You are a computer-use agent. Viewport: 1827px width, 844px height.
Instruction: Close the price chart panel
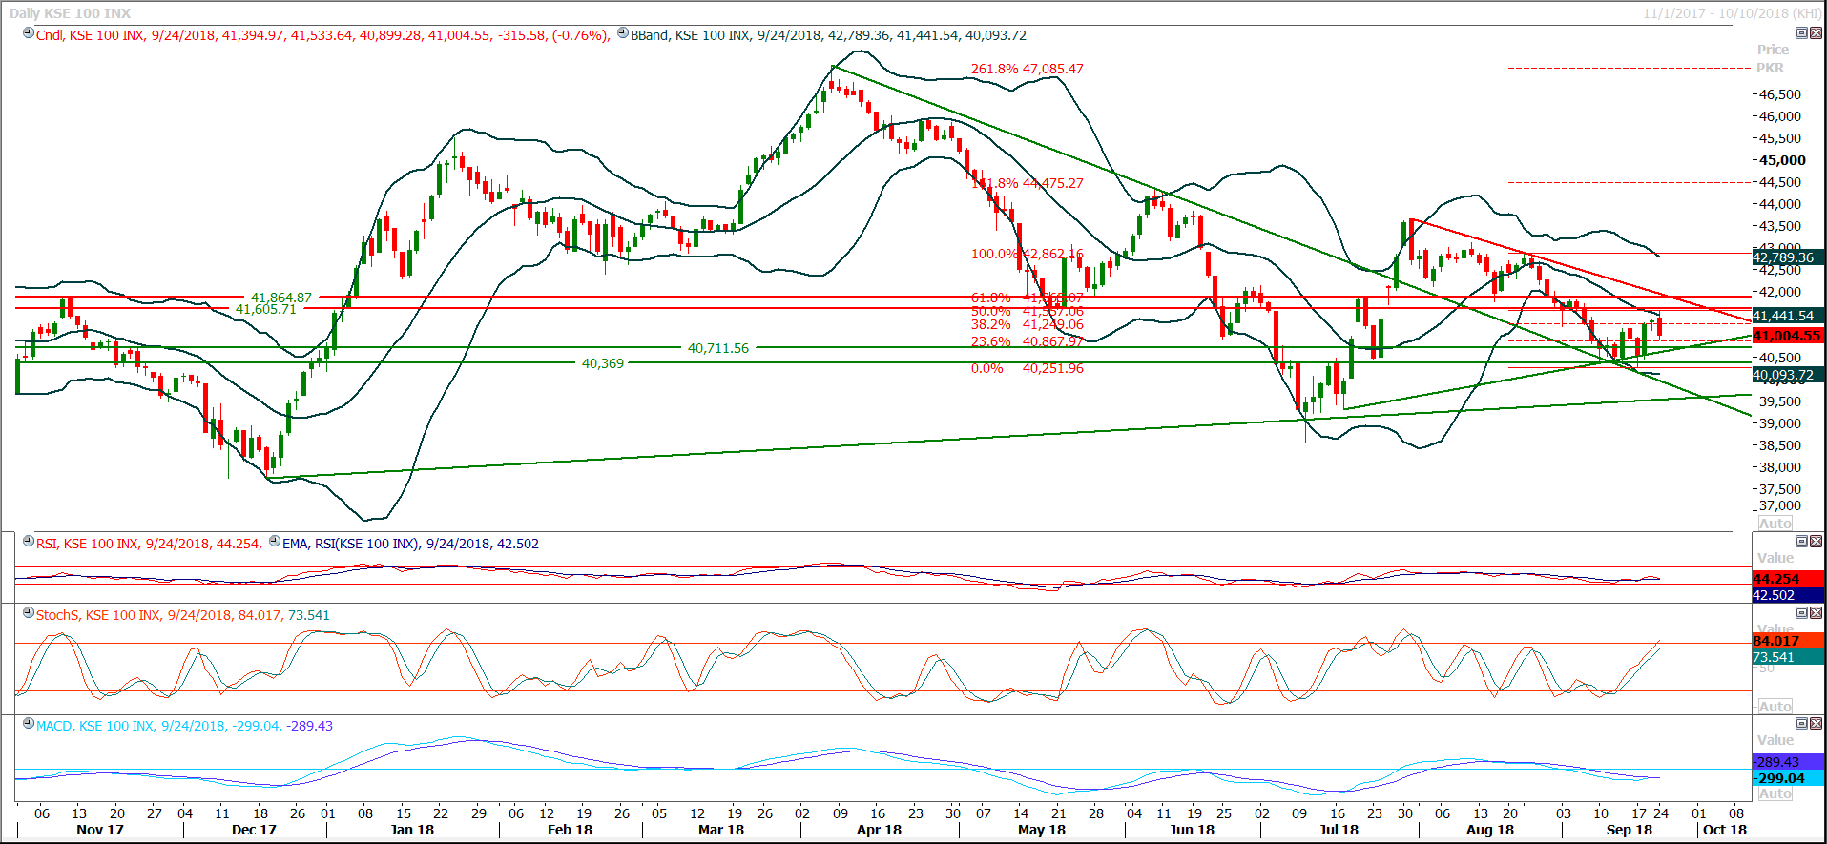(1816, 33)
